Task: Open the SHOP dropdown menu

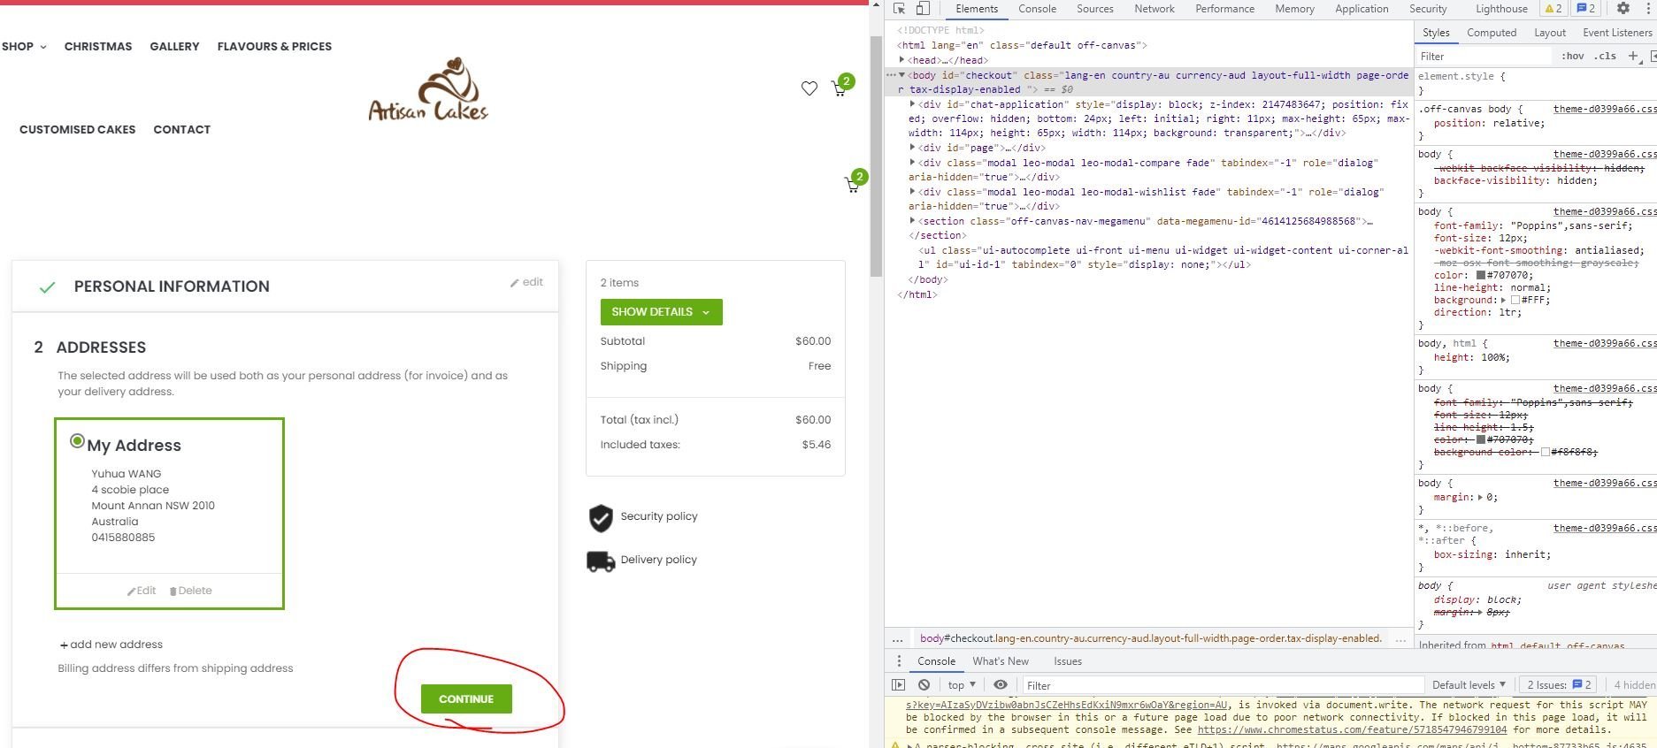Action: pos(24,46)
